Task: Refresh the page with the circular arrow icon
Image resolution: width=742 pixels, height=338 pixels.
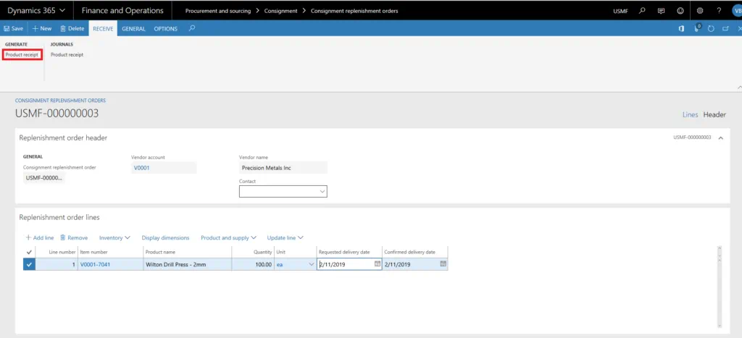Action: click(x=711, y=28)
